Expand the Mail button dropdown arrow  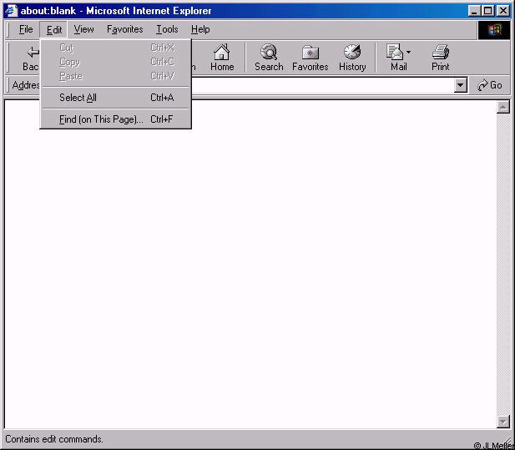click(408, 52)
